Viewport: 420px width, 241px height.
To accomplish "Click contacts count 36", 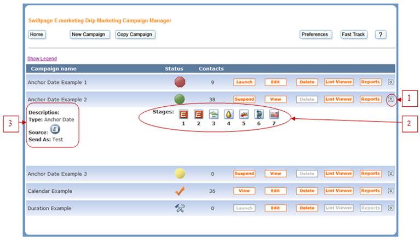I will [212, 191].
